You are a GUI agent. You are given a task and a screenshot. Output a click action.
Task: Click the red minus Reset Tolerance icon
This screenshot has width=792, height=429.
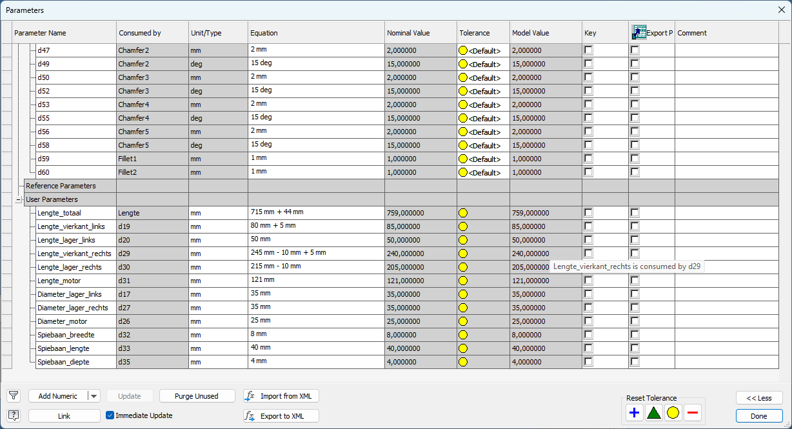click(692, 412)
